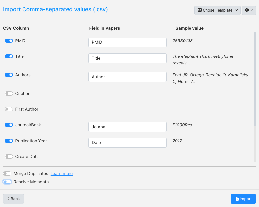Image resolution: width=259 pixels, height=207 pixels.
Task: Open the Learn more link
Action: 61,174
